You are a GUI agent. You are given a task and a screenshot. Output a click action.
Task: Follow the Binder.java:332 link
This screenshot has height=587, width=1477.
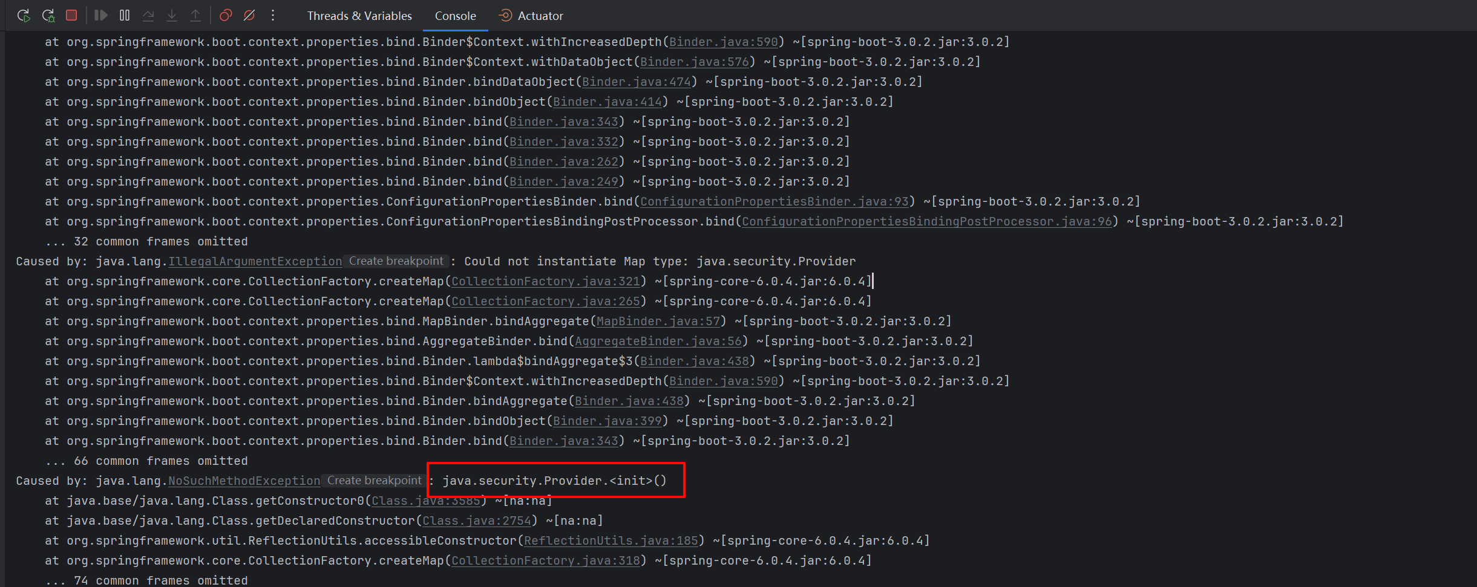pos(564,142)
